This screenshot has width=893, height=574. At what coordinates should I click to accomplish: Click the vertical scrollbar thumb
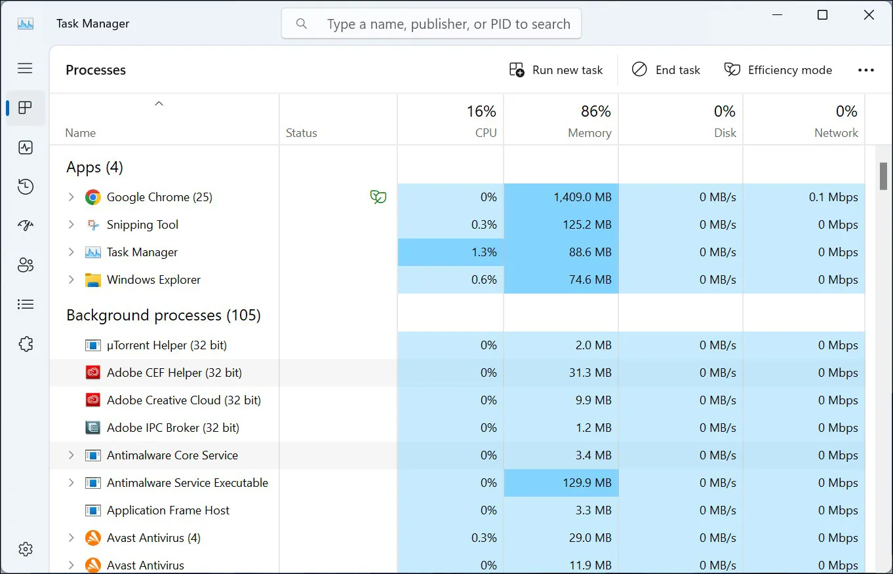pyautogui.click(x=884, y=175)
